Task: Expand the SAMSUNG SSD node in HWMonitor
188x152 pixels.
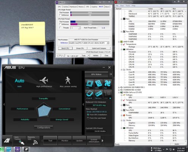Action: 119,87
